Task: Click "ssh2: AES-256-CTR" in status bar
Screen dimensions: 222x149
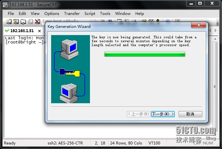Action: (65, 143)
